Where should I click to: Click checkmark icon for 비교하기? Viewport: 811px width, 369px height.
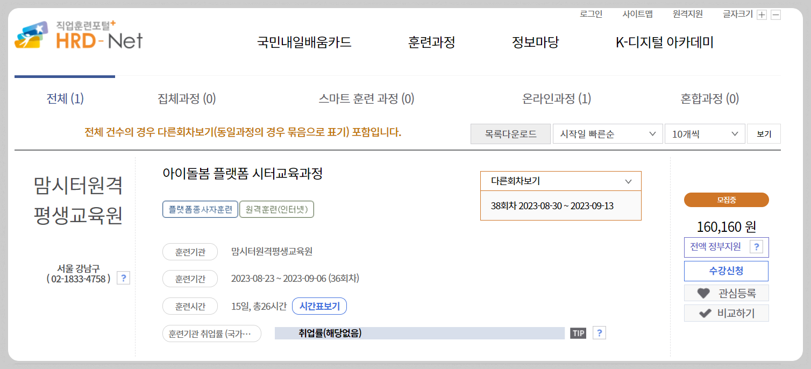pyautogui.click(x=705, y=313)
